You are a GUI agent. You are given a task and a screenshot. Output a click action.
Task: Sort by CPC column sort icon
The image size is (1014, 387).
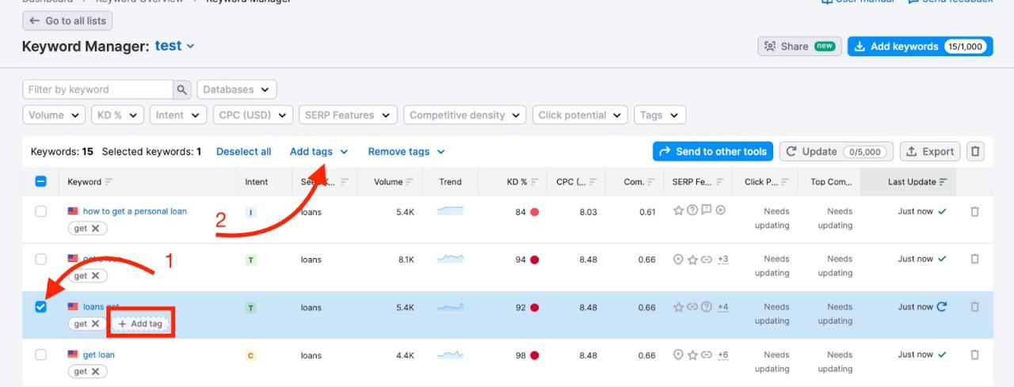(x=593, y=182)
